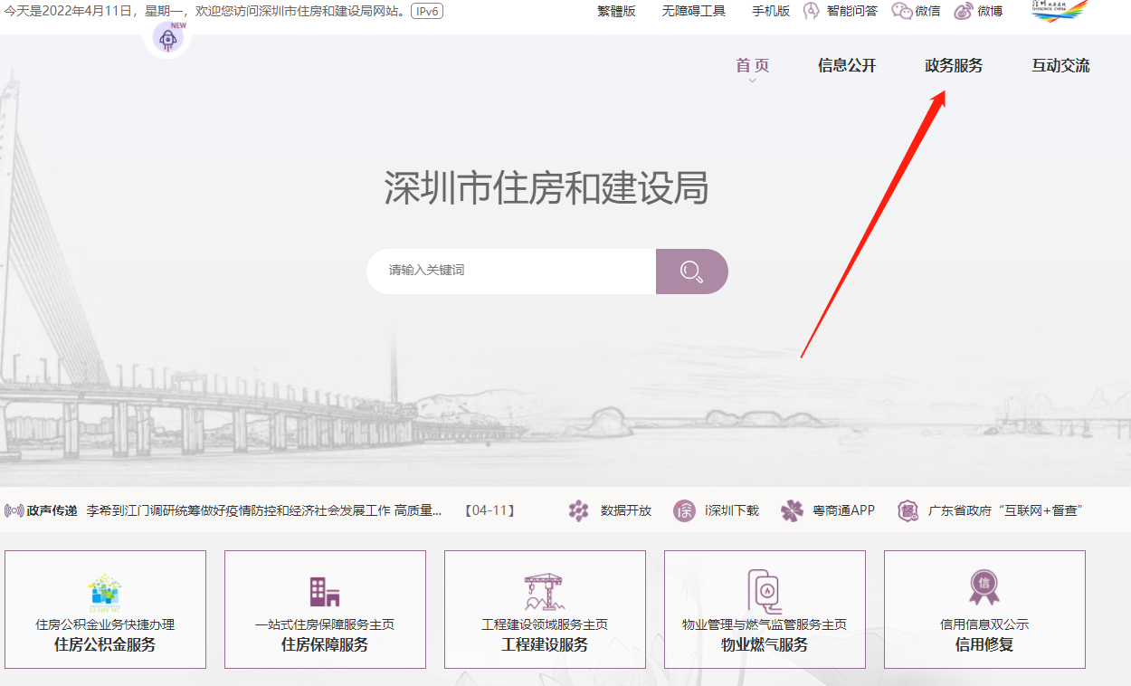The height and width of the screenshot is (686, 1131).
Task: Click the Shenzhen government logo
Action: [1060, 11]
